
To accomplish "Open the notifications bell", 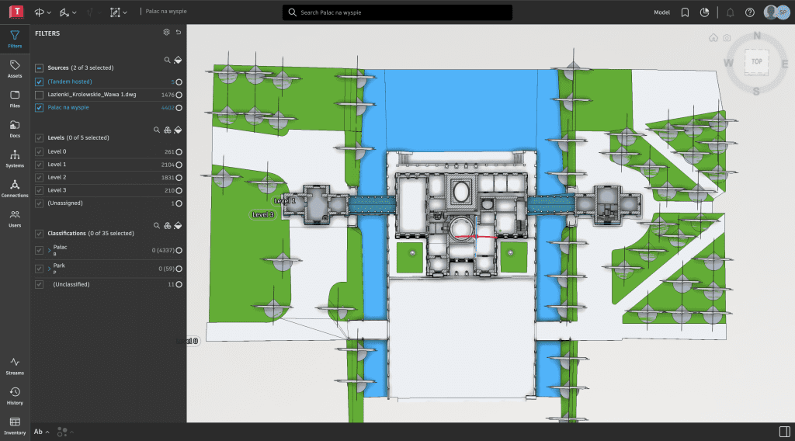I will click(x=730, y=12).
